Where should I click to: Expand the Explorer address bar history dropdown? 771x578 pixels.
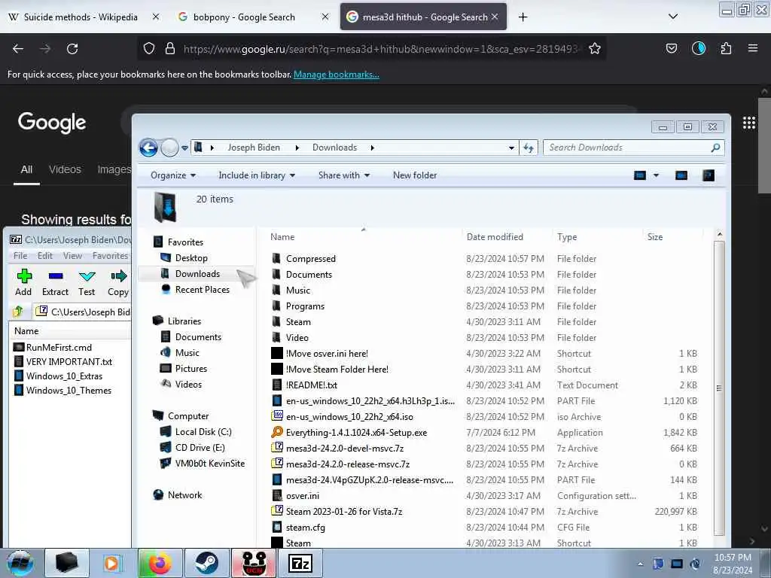pyautogui.click(x=511, y=148)
